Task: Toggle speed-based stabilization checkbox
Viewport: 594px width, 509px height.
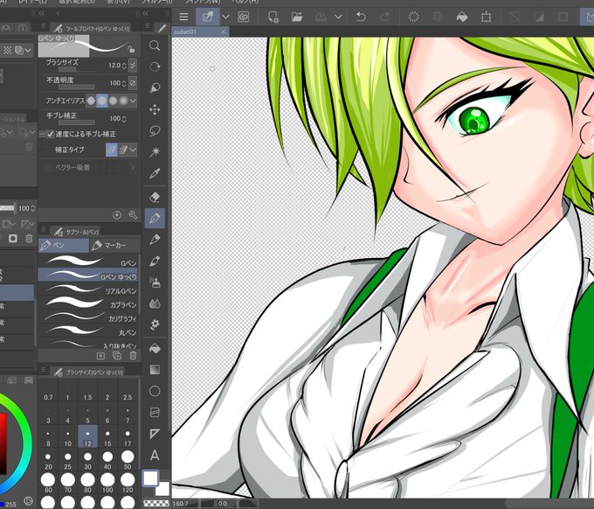Action: pyautogui.click(x=51, y=134)
